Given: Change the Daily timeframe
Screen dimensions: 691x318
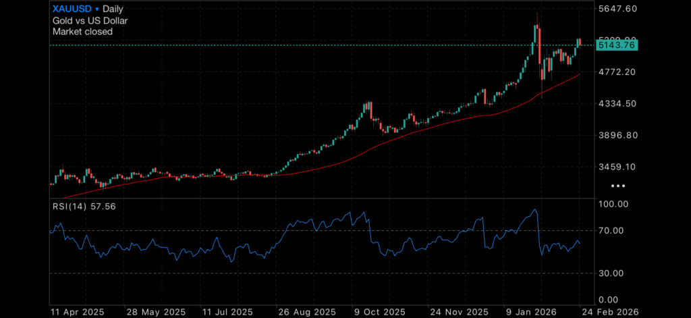Looking at the screenshot, I should [113, 9].
